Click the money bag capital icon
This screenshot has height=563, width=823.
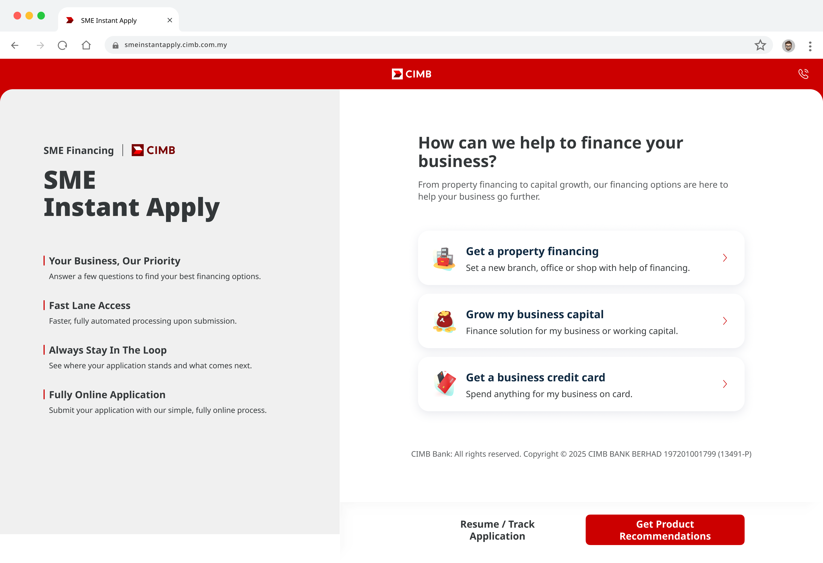pos(444,321)
